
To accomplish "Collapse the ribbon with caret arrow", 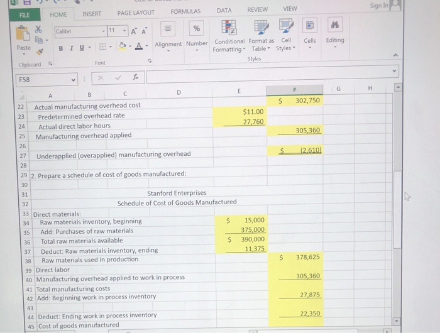I will 395,55.
